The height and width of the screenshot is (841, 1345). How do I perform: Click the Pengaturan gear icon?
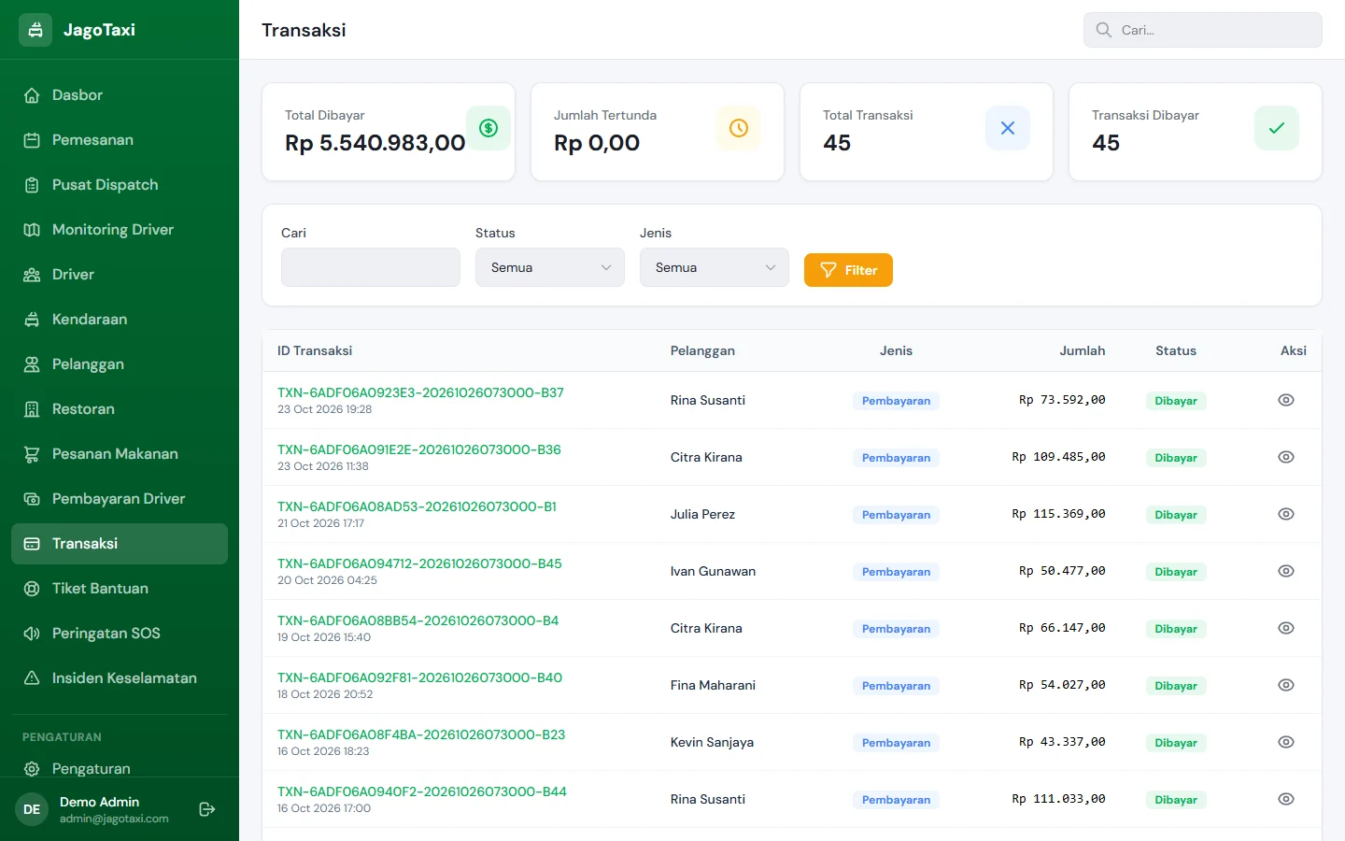(32, 769)
